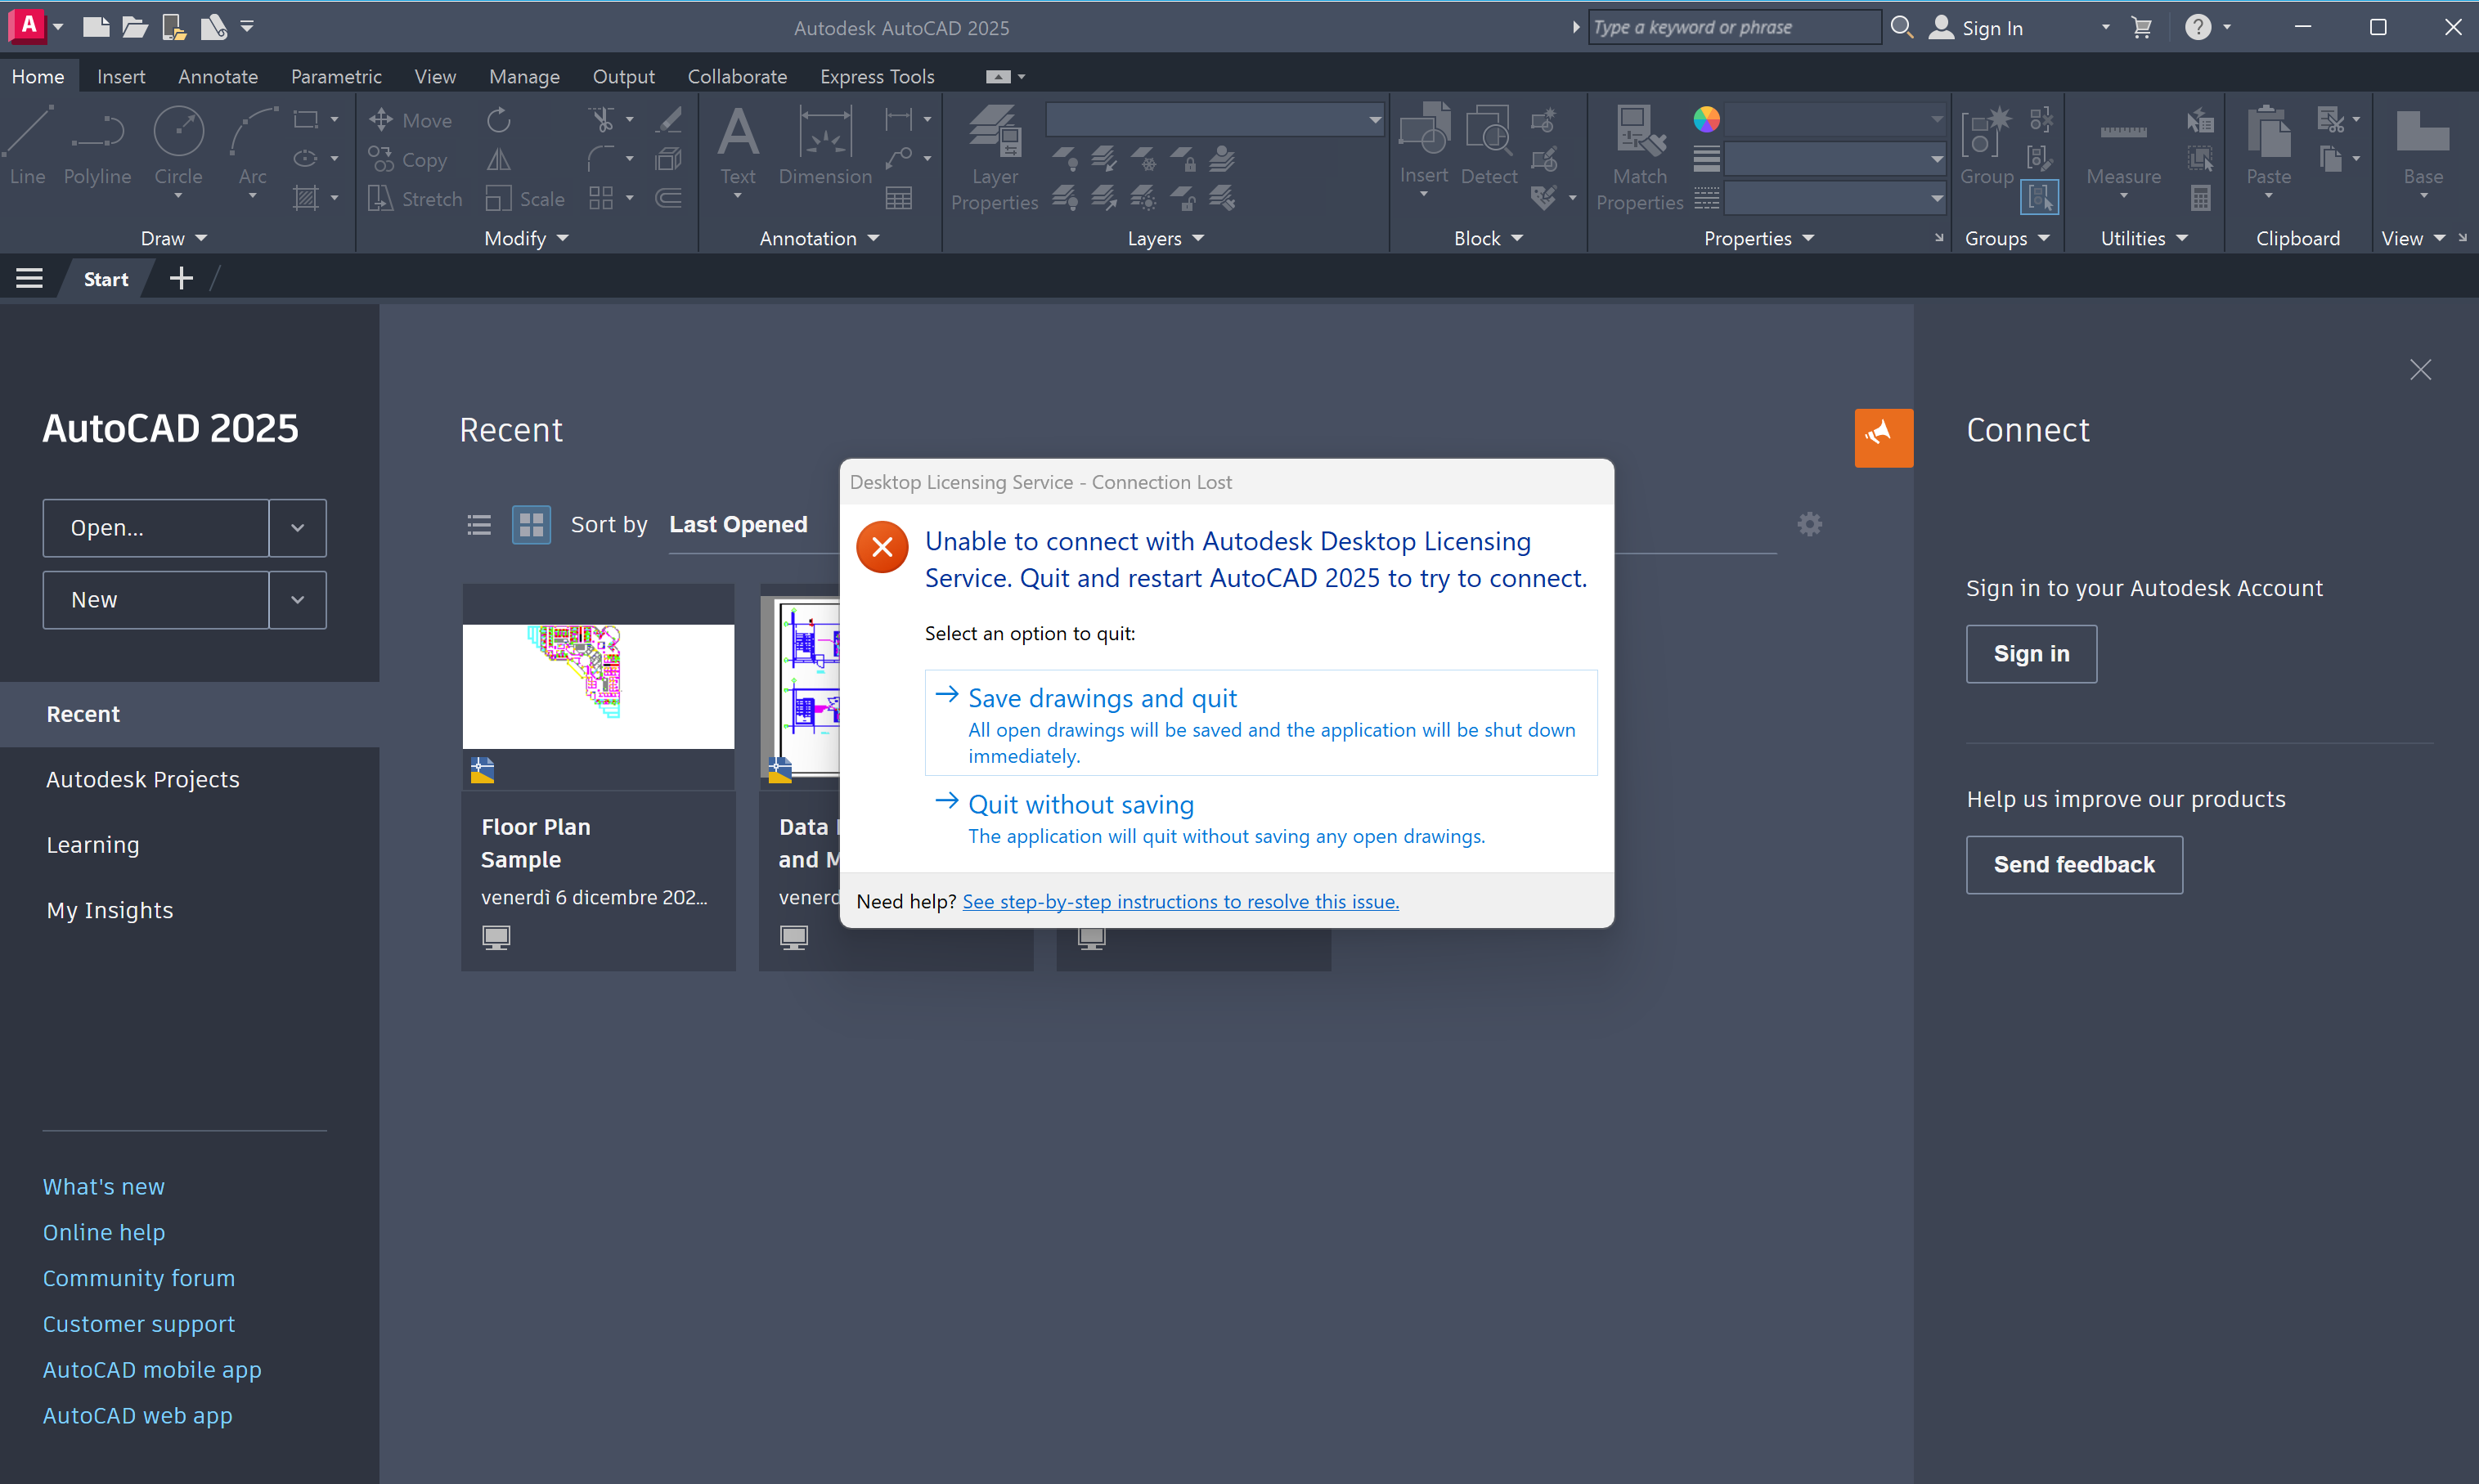Expand the Modify panel
The height and width of the screenshot is (1484, 2479).
click(x=526, y=238)
